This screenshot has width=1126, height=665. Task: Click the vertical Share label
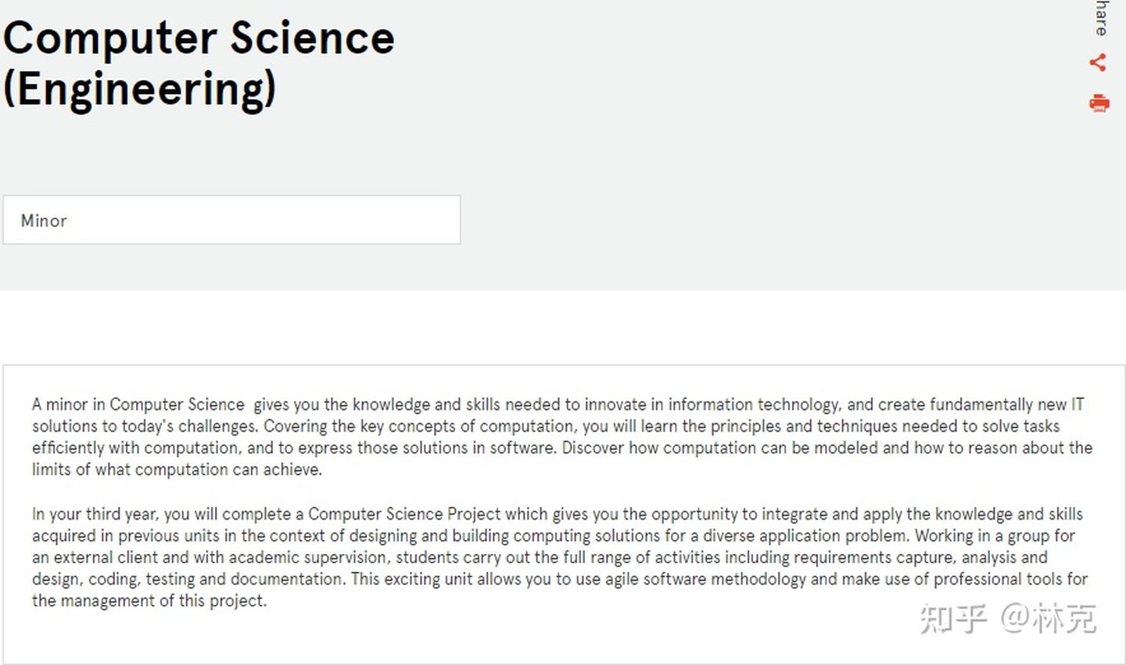[1102, 17]
